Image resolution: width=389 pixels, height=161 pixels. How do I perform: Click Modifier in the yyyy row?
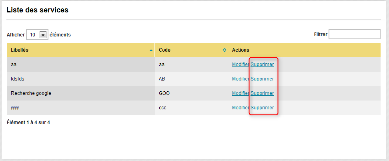click(241, 108)
